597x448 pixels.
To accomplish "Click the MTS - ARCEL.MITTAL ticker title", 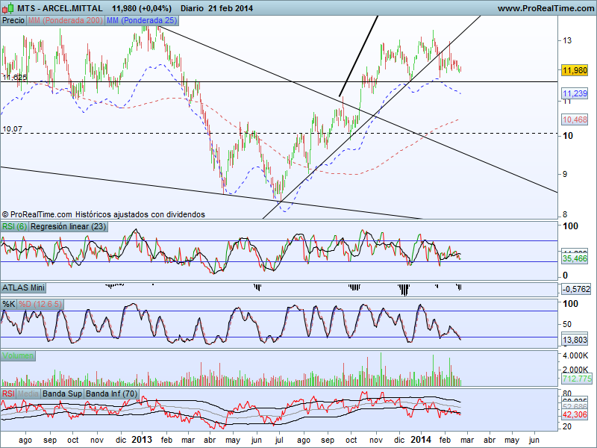I will tap(60, 8).
